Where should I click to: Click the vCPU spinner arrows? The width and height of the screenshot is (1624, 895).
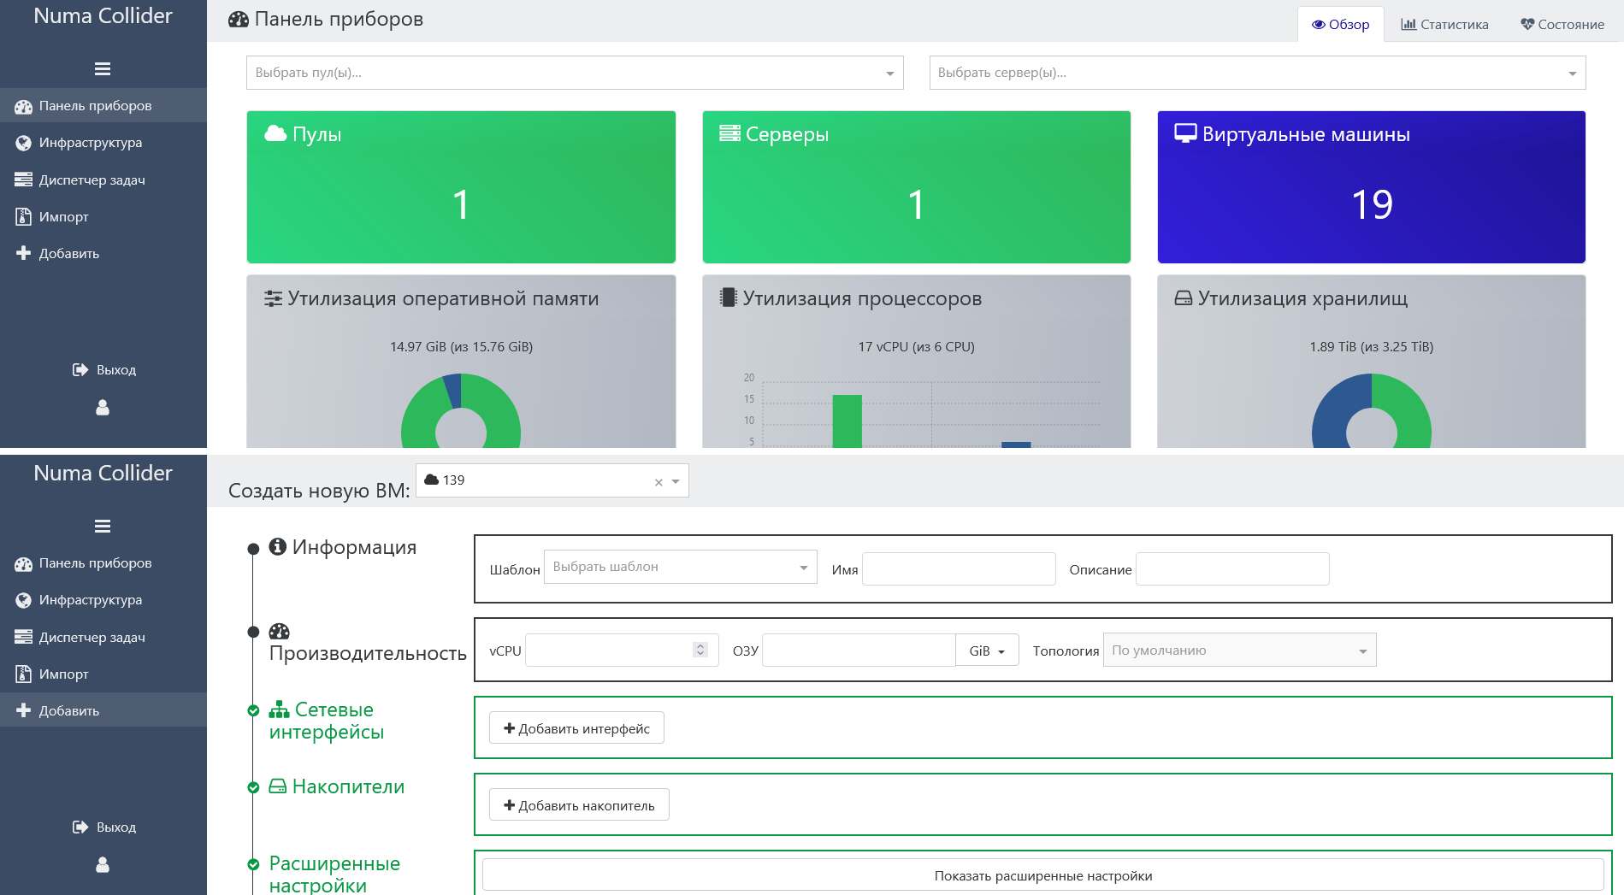pyautogui.click(x=700, y=650)
